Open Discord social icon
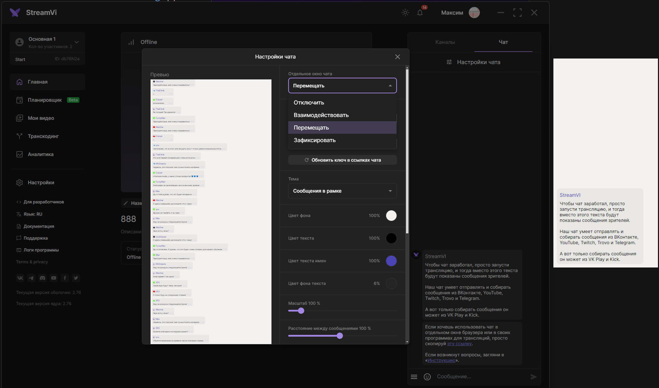Viewport: 659px width, 388px height. (43, 278)
